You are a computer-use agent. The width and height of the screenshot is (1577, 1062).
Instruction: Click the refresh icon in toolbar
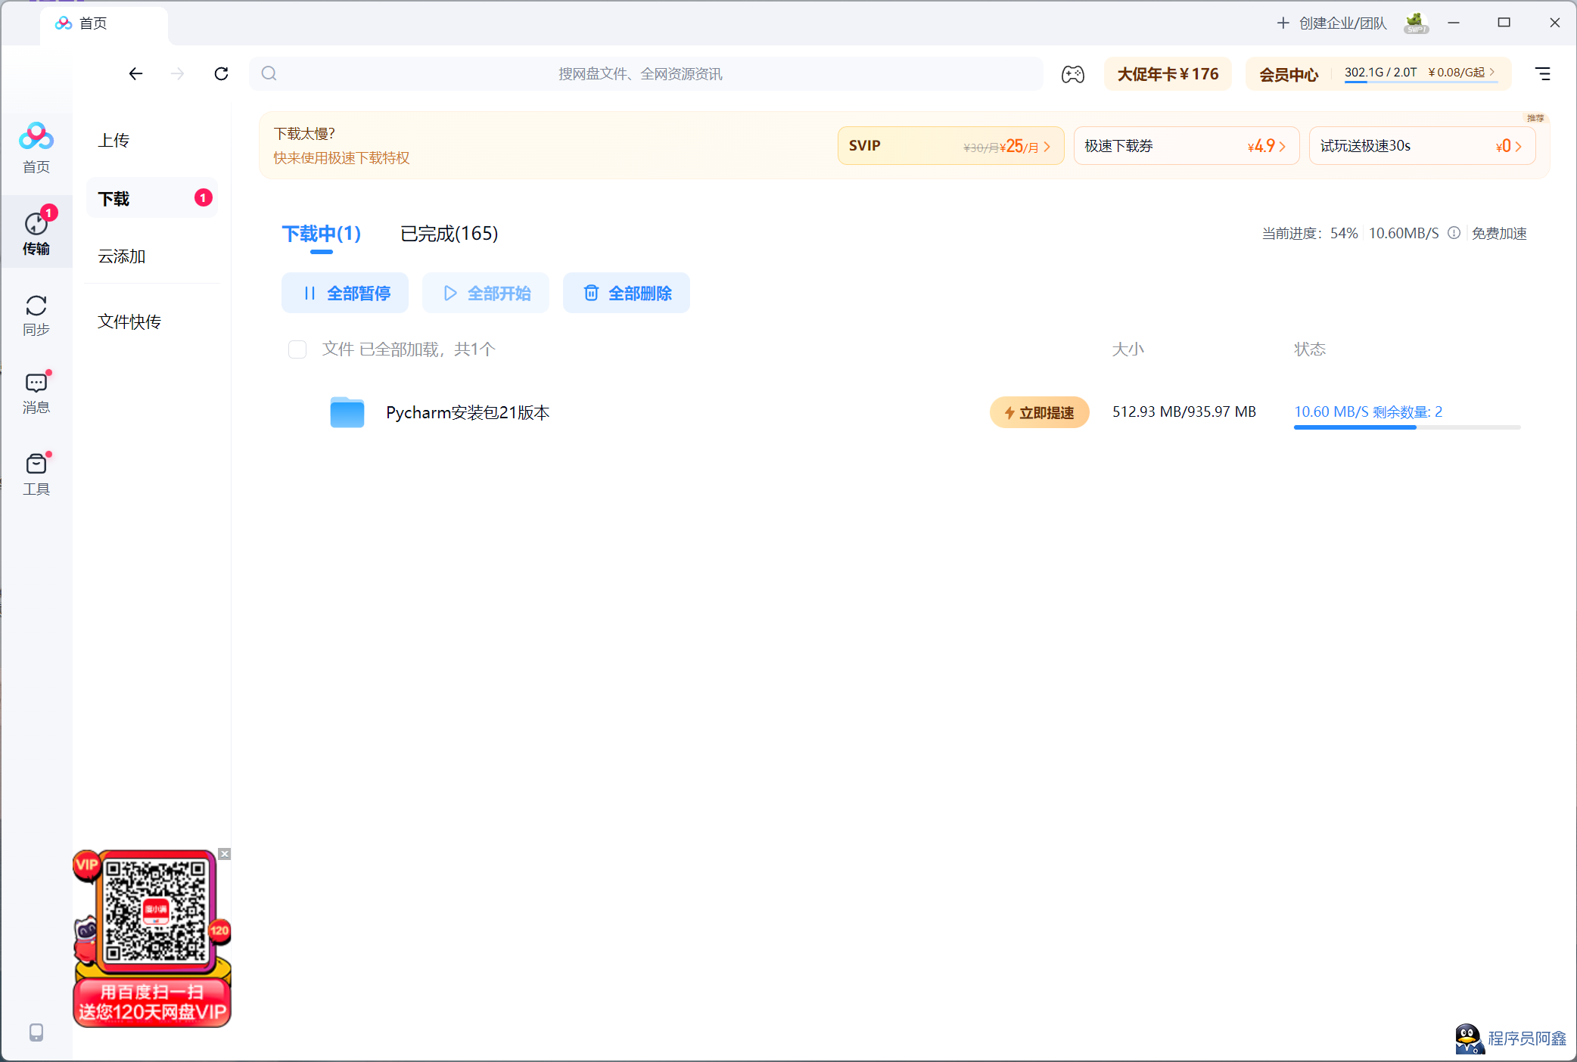pos(221,73)
